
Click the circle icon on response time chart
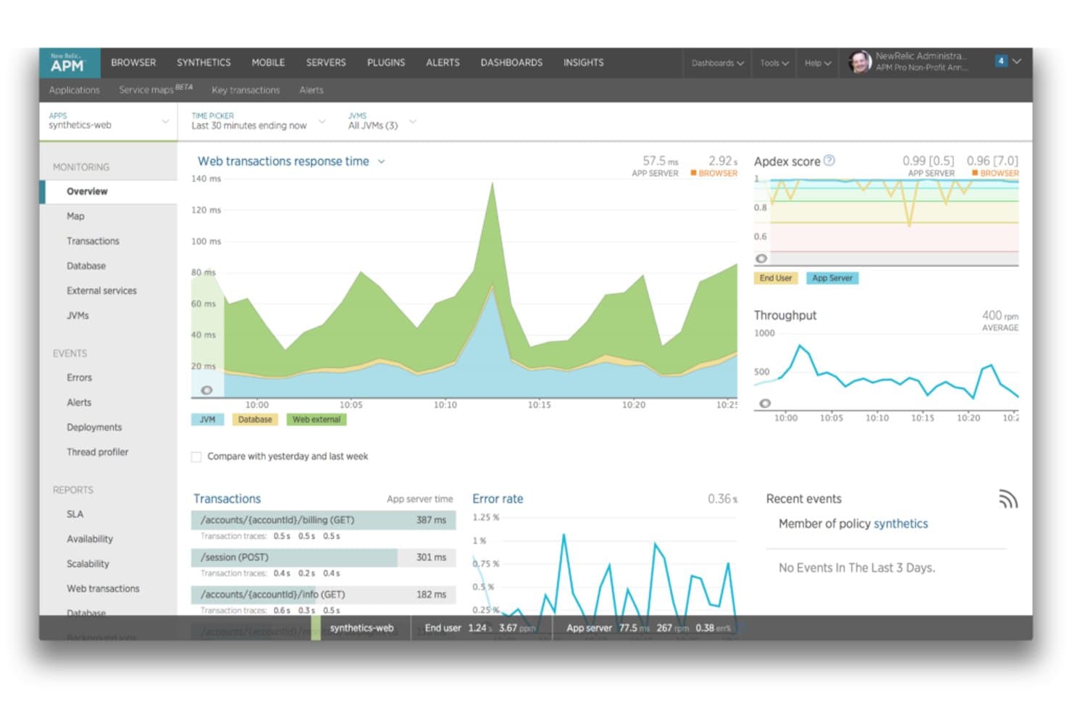(x=206, y=390)
